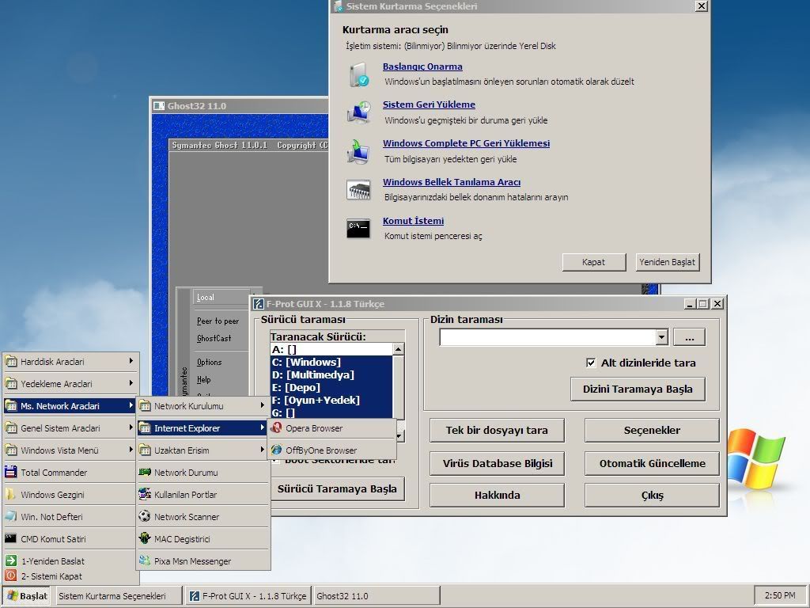Click the Kullanilan Portlar icon
Image resolution: width=810 pixels, height=608 pixels.
(145, 494)
